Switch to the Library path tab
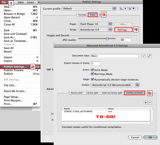Screen dimensions: 160x145 (92, 93)
